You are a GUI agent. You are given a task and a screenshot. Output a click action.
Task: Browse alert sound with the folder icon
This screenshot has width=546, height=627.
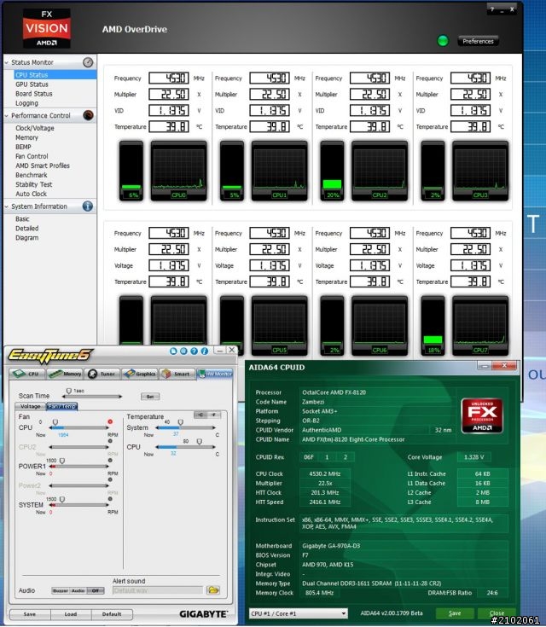pos(213,589)
